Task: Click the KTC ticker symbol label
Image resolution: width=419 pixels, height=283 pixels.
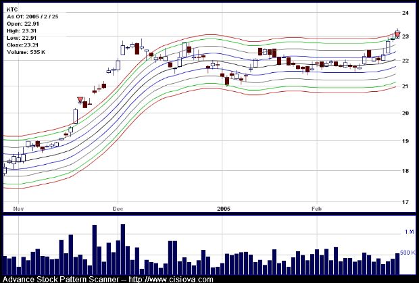Action: (x=12, y=9)
